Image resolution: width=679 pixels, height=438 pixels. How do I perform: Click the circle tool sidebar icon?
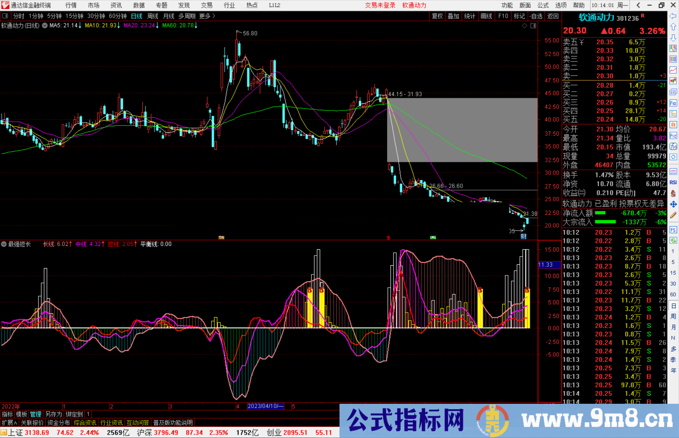673,157
